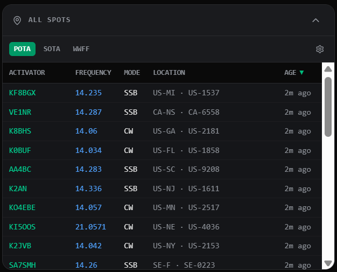Open activator K2AN callsign
Image resolution: width=337 pixels, height=272 pixels.
[x=18, y=189]
